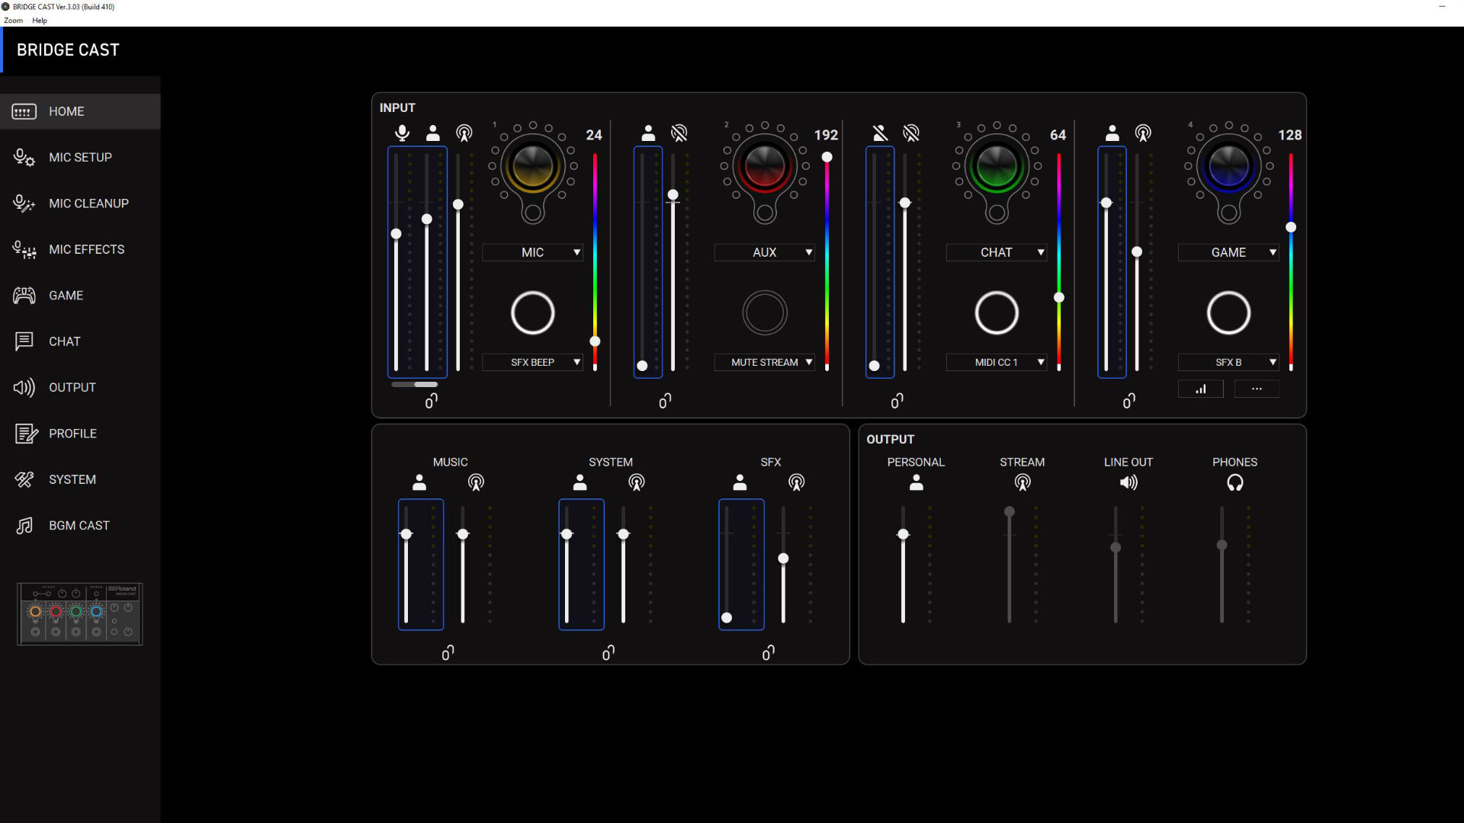Click SFX stream mix broadcast icon
Screen dimensions: 1464x823
[x=796, y=482]
